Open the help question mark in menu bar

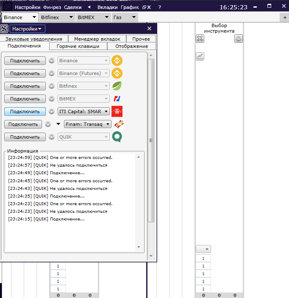tap(160, 7)
